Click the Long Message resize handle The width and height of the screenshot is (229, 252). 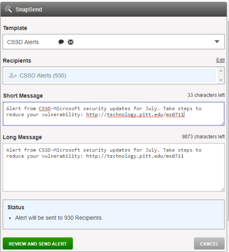pos(223,189)
